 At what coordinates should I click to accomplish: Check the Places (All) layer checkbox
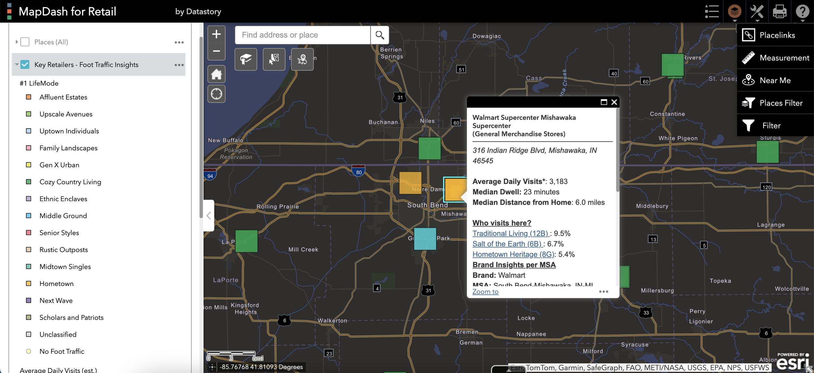pyautogui.click(x=25, y=42)
